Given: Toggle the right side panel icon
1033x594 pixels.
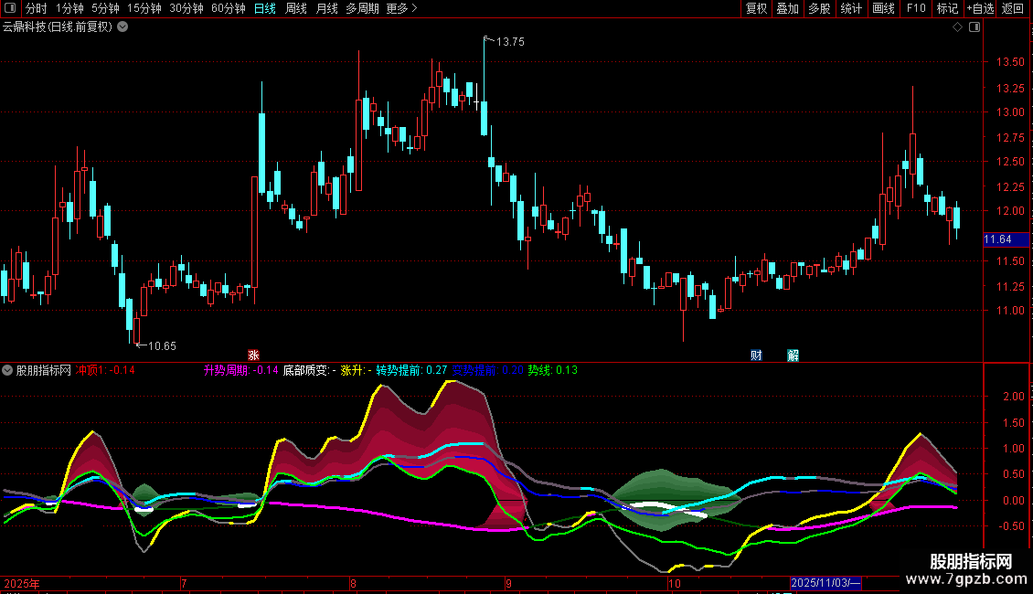Looking at the screenshot, I should click(974, 27).
